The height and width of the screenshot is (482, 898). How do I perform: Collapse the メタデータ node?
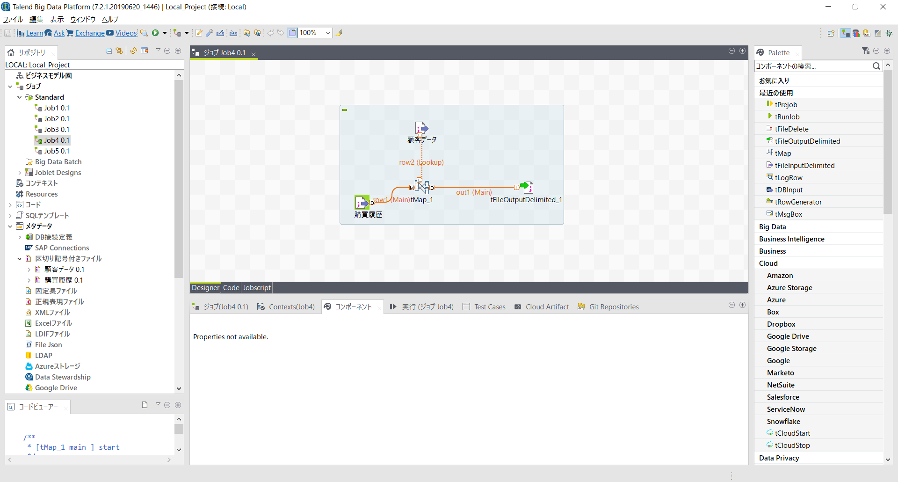(x=10, y=226)
